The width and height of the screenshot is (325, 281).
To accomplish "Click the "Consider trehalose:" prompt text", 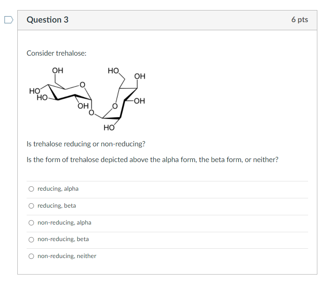I will pyautogui.click(x=56, y=53).
